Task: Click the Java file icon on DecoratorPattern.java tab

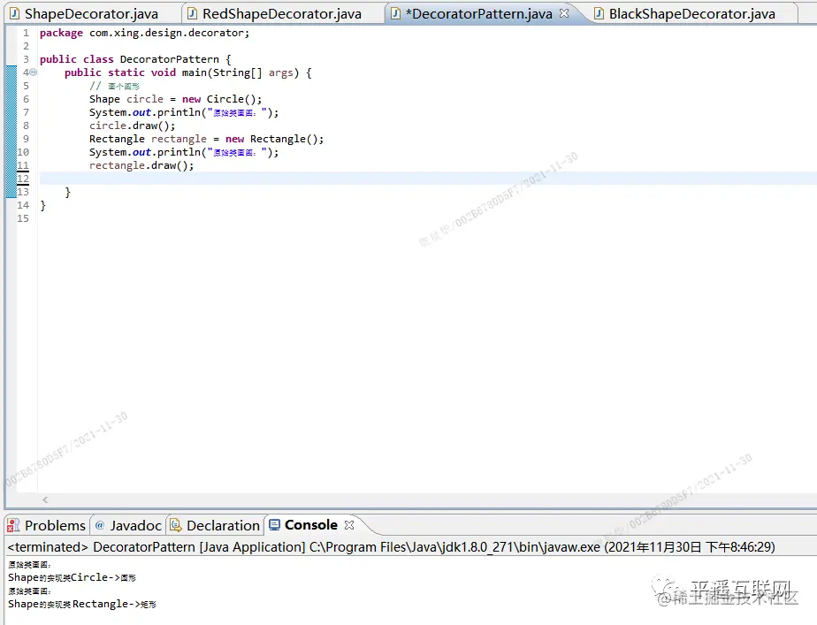Action: pos(395,13)
